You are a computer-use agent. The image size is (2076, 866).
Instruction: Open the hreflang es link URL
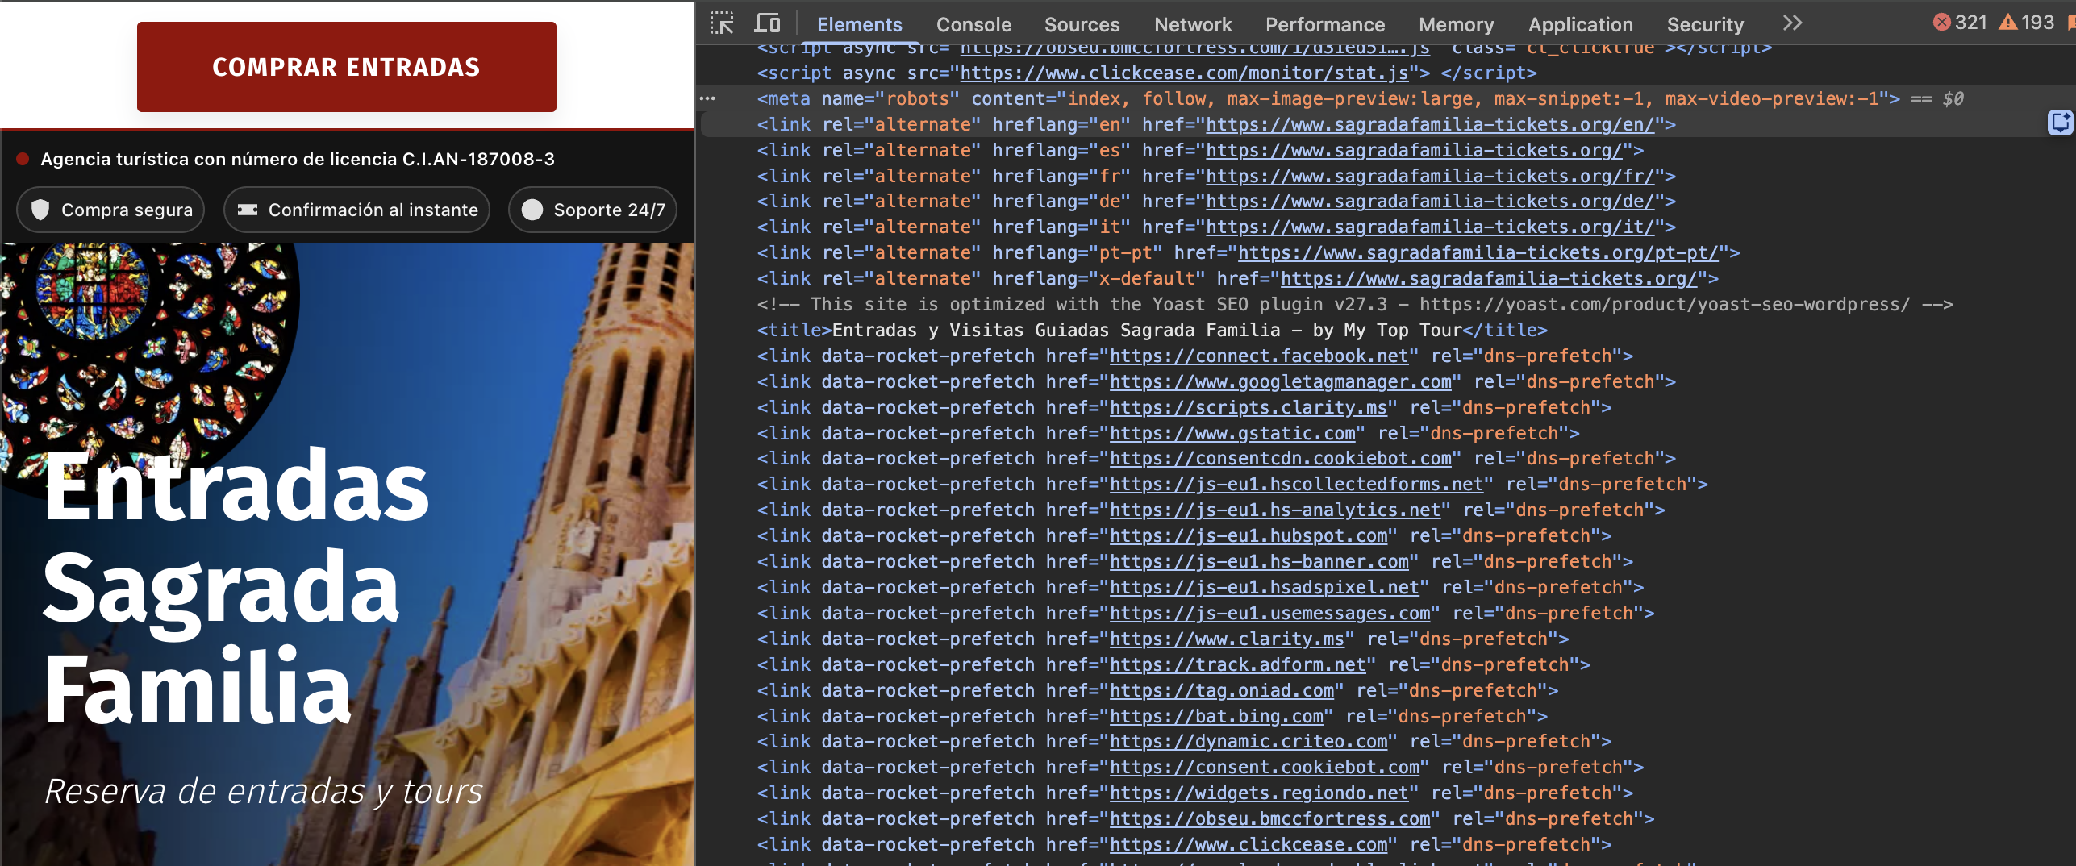(x=1414, y=150)
